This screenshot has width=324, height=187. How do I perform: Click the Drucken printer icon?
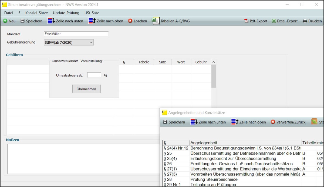(x=305, y=21)
